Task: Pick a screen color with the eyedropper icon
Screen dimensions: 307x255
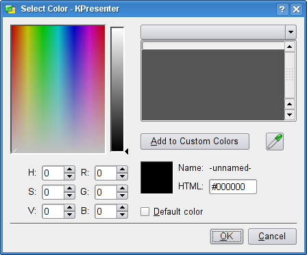Action: (x=275, y=142)
